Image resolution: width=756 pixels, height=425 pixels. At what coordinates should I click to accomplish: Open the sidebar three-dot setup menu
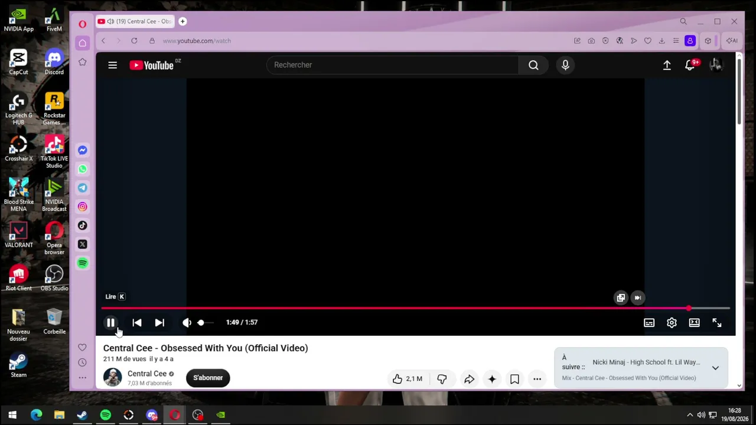[82, 378]
